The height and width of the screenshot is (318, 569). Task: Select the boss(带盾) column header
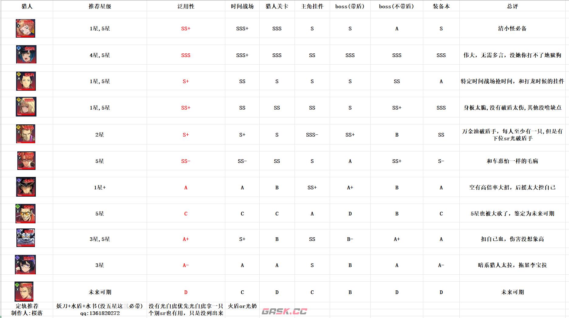[x=350, y=6]
